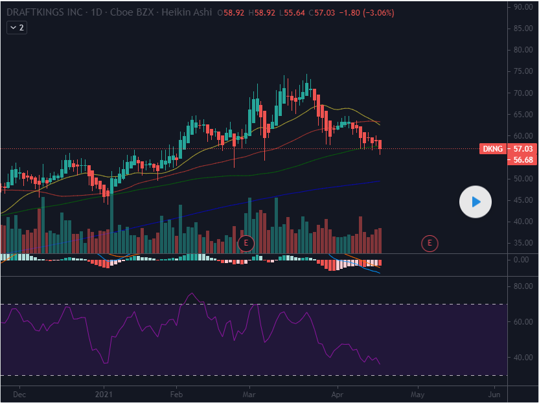The width and height of the screenshot is (539, 403).
Task: Open the upcoming earnings E marker near May
Action: 429,244
